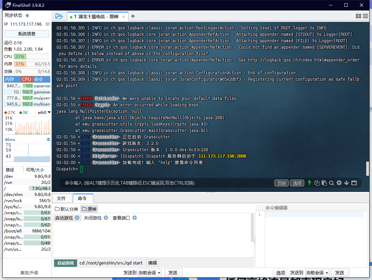Viewport: 372px width, 280px height.
Task: Run the 查看端口 quick command
Action: 121,218
